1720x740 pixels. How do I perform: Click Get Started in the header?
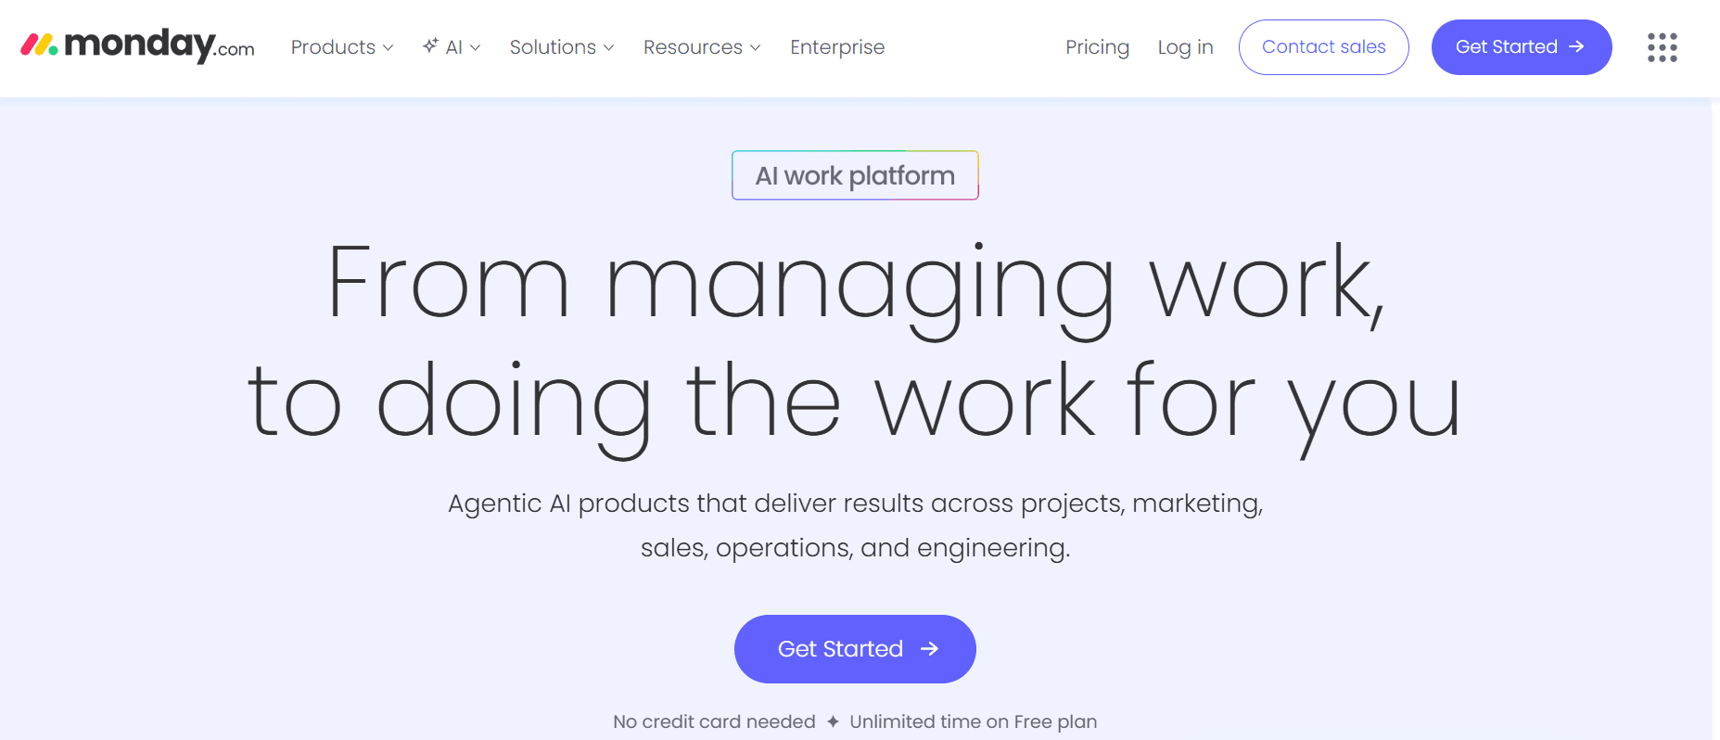[1521, 47]
